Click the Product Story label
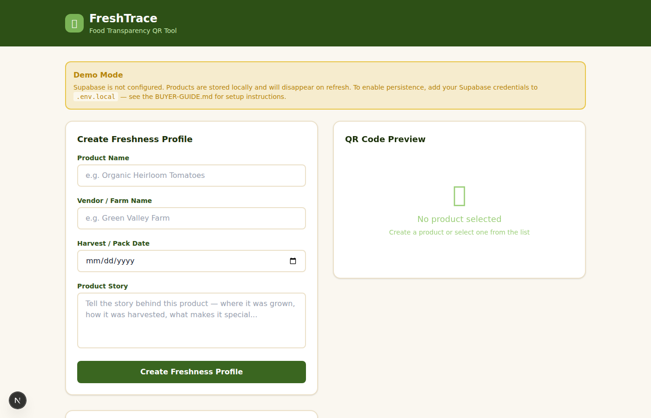The height and width of the screenshot is (418, 651). (102, 286)
